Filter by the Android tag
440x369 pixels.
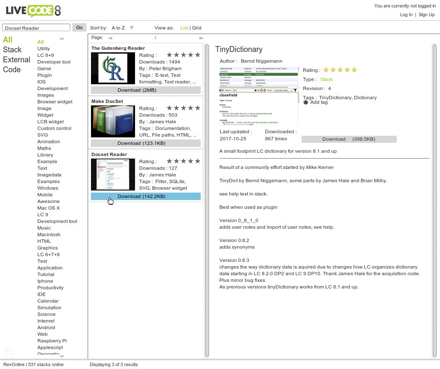click(46, 327)
